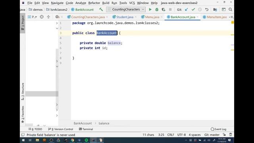
Task: Click the Task View taskbar icon
Action: pyautogui.click(x=30, y=140)
